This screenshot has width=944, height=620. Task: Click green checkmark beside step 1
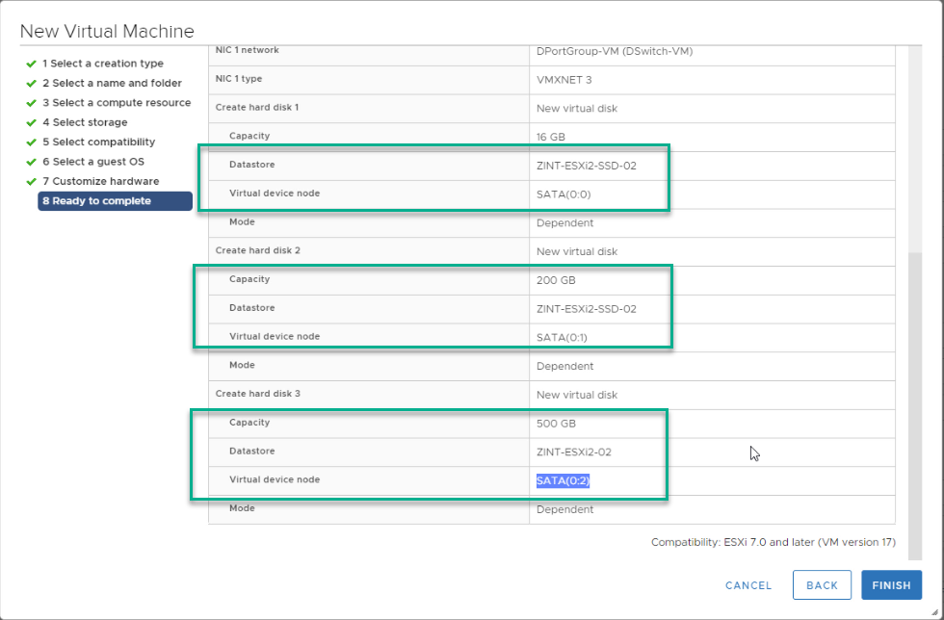31,64
